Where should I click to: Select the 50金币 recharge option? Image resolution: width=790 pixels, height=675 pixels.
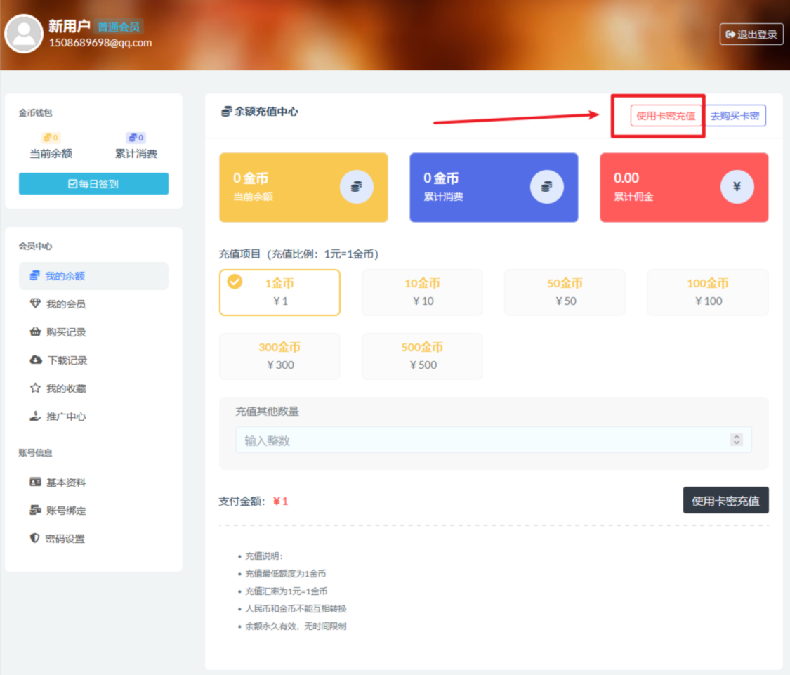(x=565, y=292)
